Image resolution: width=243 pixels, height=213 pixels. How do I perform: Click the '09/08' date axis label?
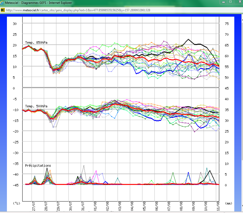(x=193, y=206)
